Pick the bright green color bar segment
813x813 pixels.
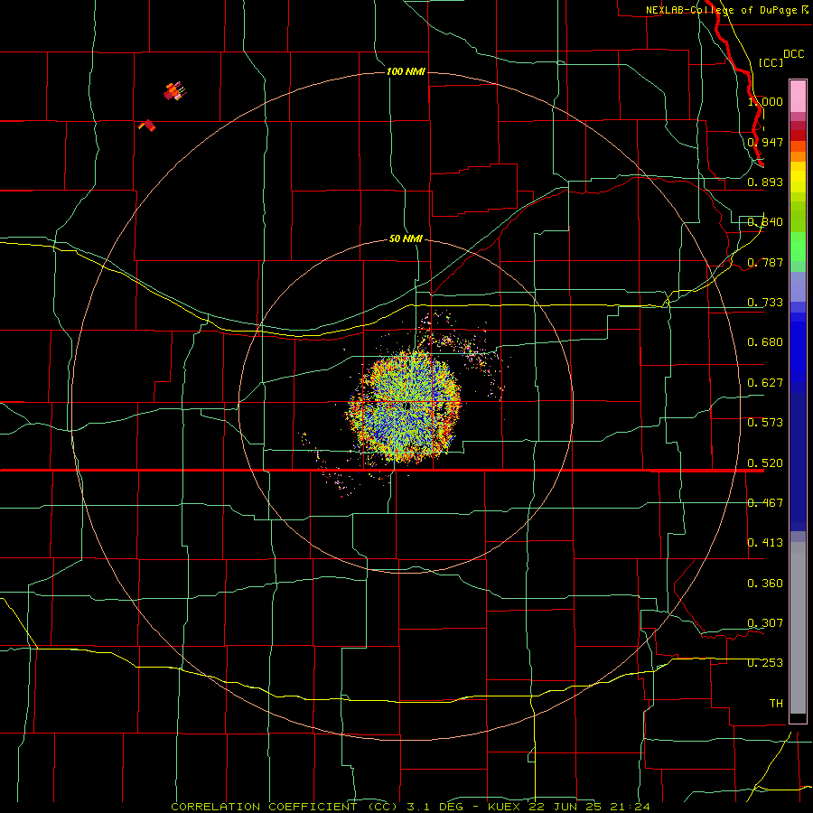pos(798,247)
